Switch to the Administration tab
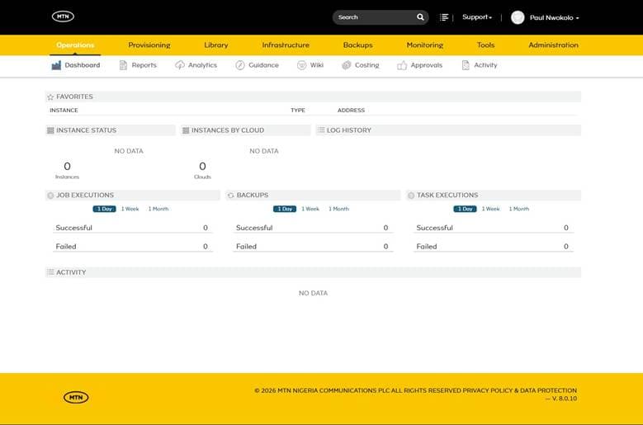 (553, 45)
